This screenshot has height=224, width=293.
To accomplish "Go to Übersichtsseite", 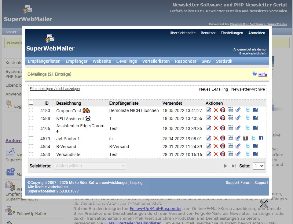I will click(183, 33).
